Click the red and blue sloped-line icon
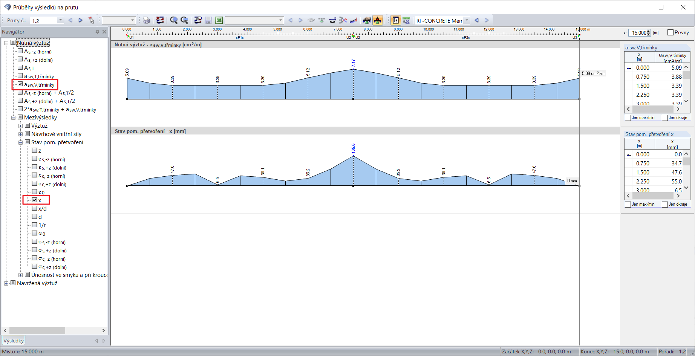Viewport: 695px width, 356px height. (x=354, y=20)
